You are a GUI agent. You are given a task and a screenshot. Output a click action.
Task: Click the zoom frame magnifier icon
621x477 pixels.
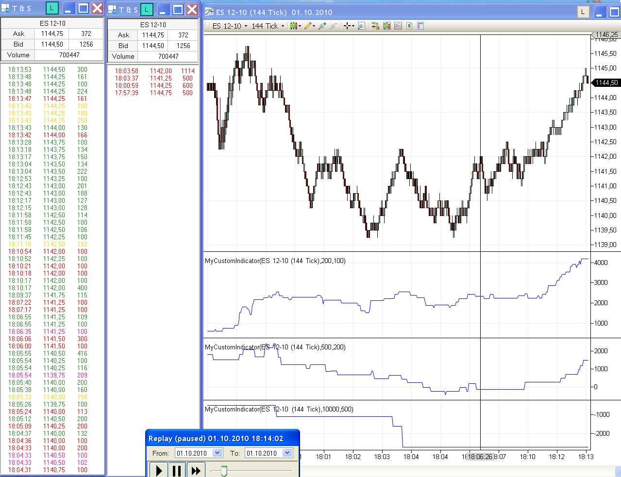click(x=361, y=26)
